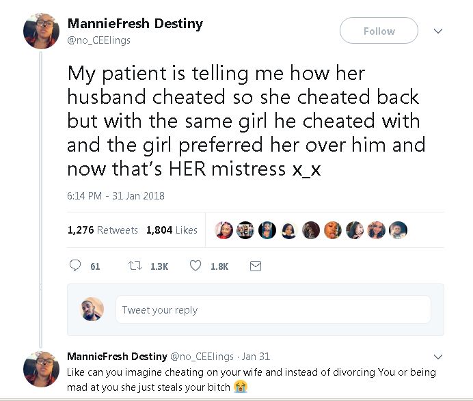Click your own avatar beside the reply box
Viewport: 473px width, 401px height.
[92, 309]
